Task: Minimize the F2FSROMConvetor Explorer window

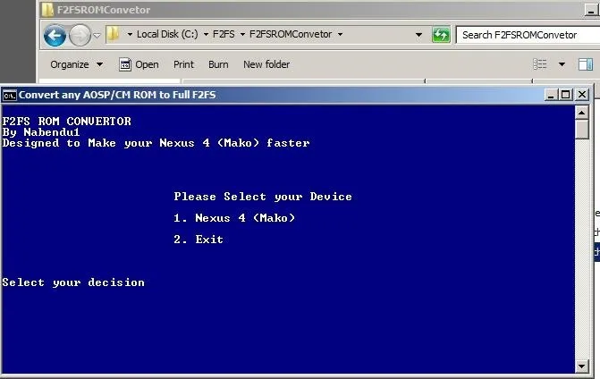Action: click(592, 10)
